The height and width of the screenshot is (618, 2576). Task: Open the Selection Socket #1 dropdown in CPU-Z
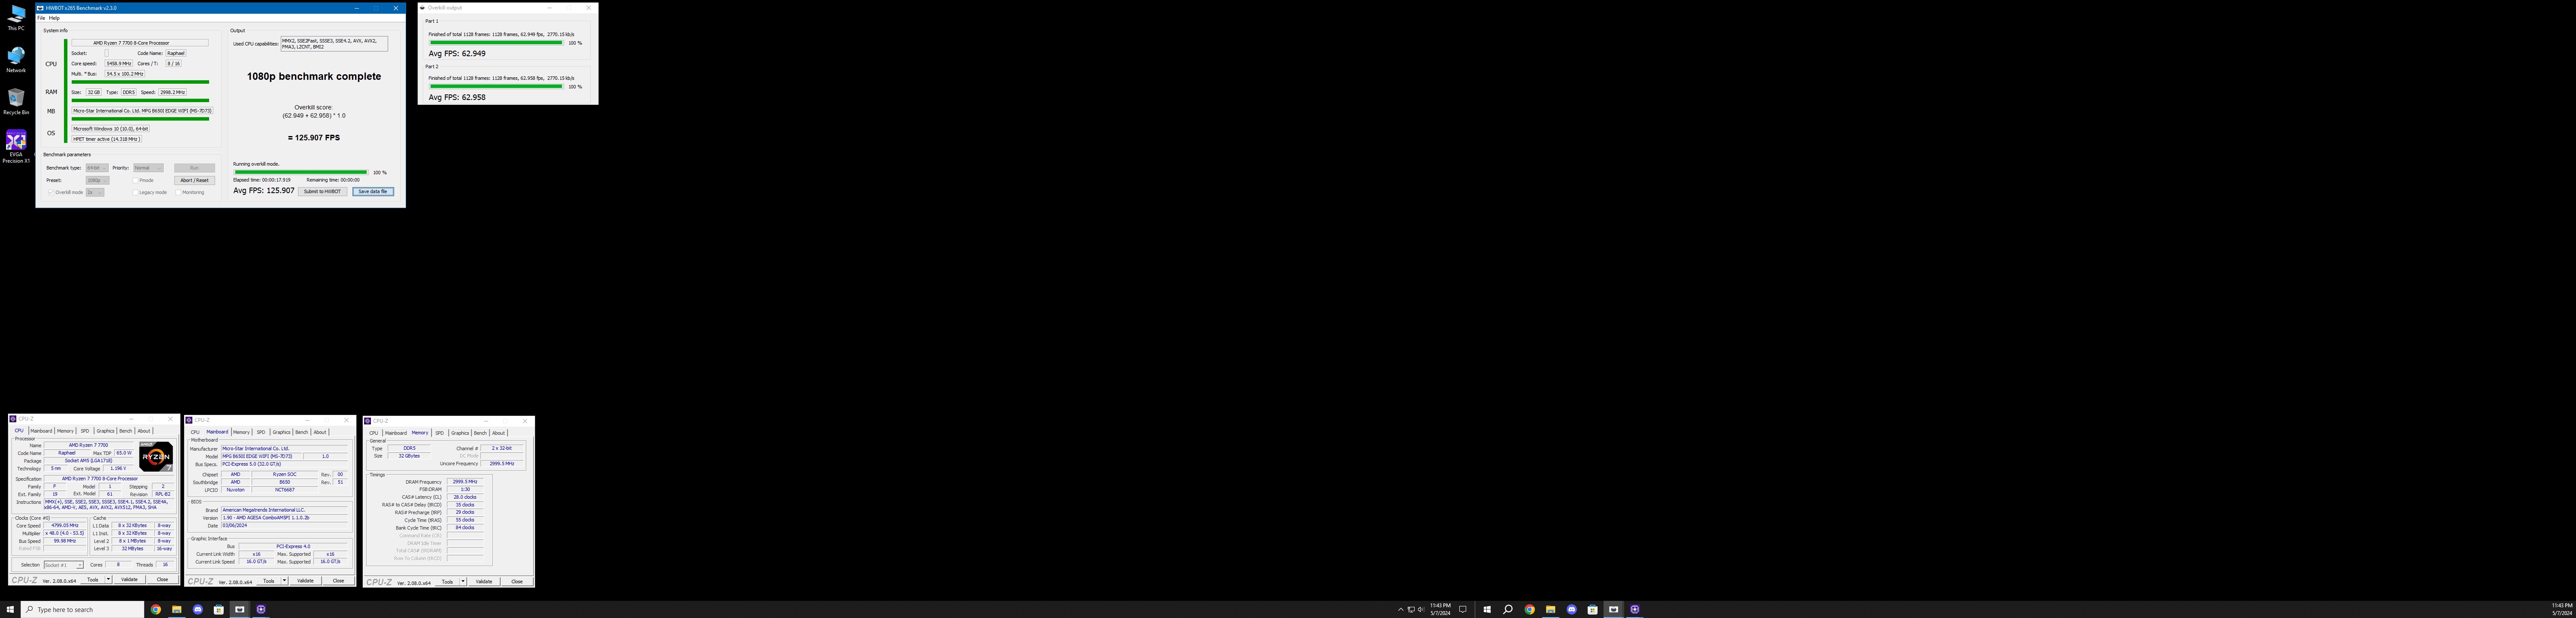pos(63,565)
